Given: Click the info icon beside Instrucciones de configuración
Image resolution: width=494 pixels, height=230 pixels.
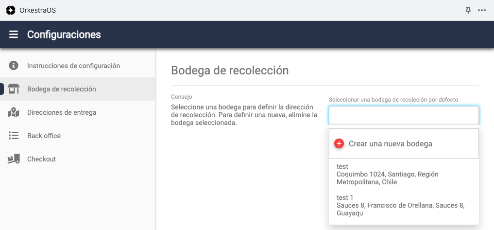Looking at the screenshot, I should click(x=14, y=66).
